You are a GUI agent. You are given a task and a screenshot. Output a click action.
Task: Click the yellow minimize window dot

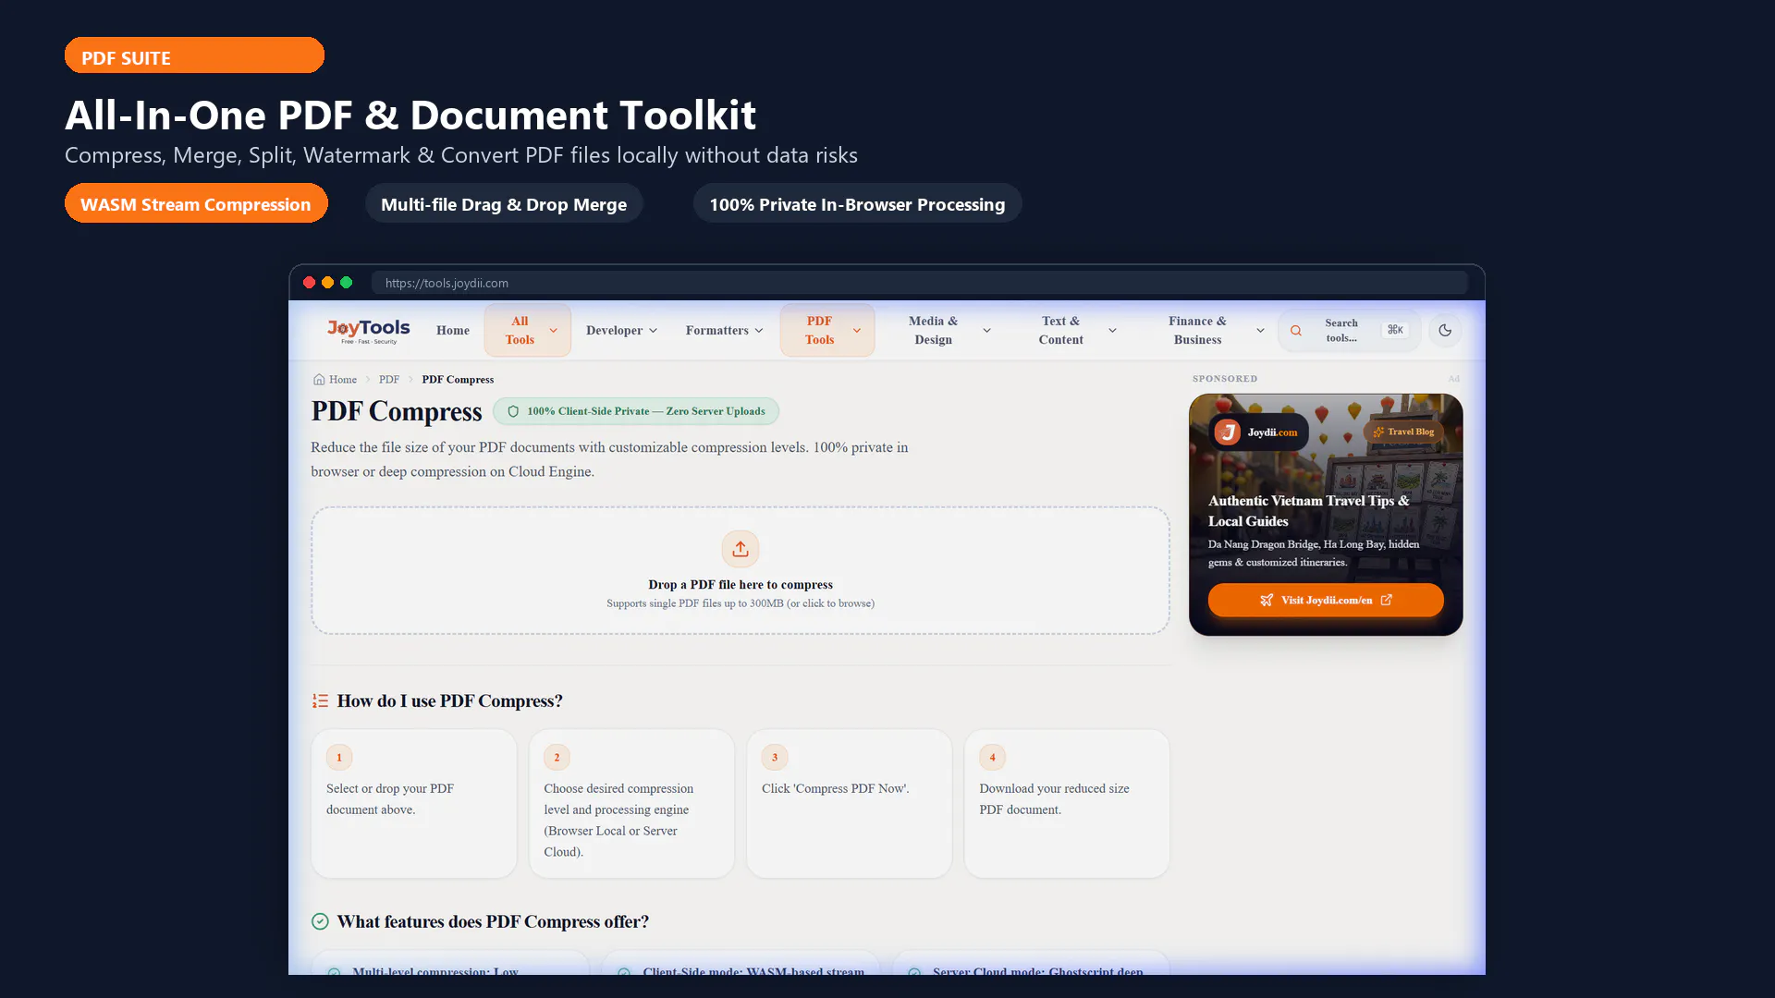(327, 283)
